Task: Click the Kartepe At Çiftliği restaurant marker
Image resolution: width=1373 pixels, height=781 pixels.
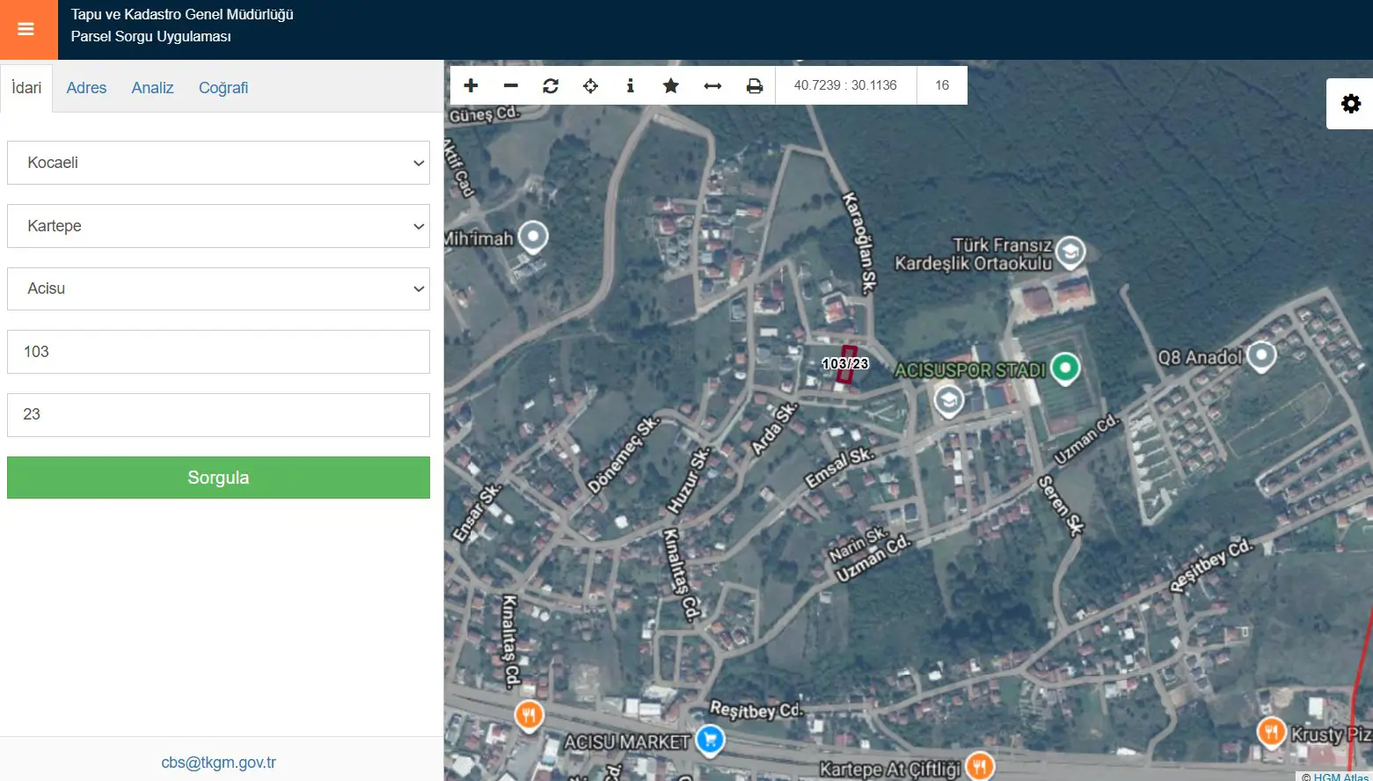Action: pyautogui.click(x=980, y=766)
